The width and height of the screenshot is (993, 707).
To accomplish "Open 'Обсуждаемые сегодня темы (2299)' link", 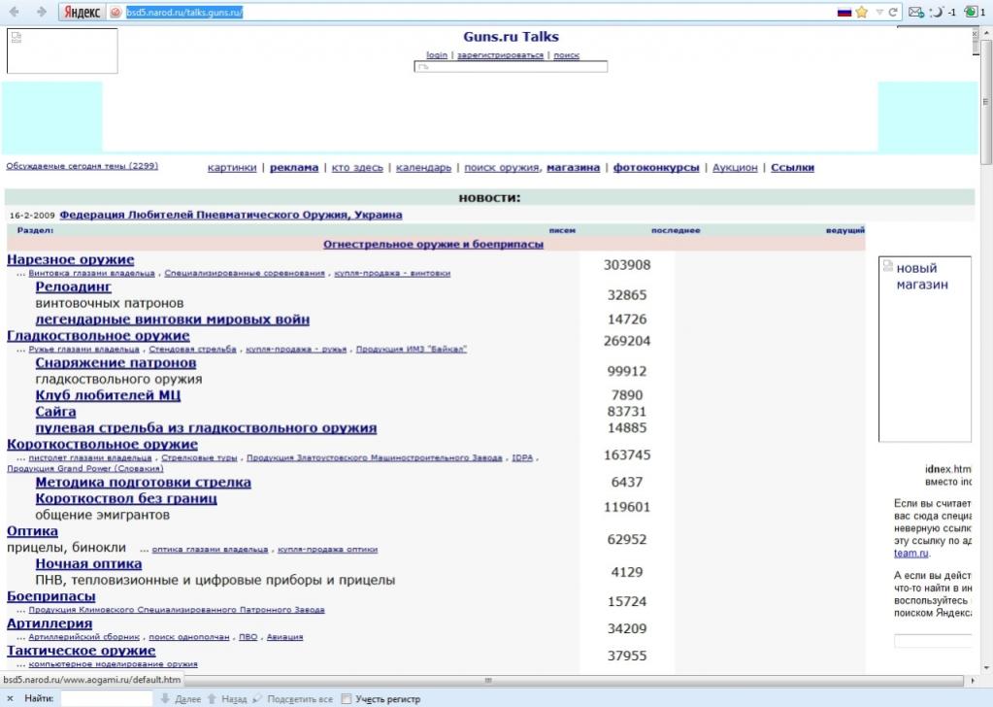I will point(82,166).
